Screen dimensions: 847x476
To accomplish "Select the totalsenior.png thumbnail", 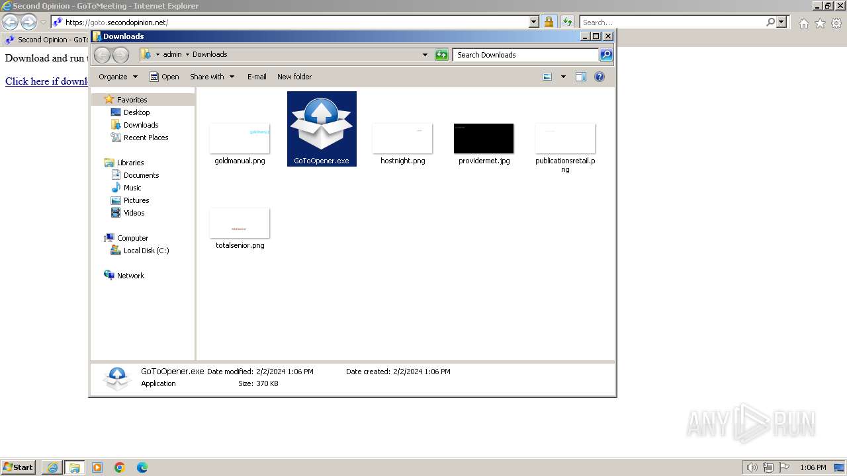I will [240, 223].
